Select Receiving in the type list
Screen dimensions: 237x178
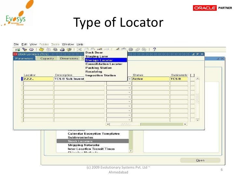click(106, 71)
